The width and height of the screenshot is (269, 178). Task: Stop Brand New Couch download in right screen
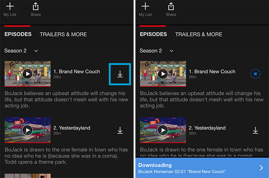click(x=255, y=74)
